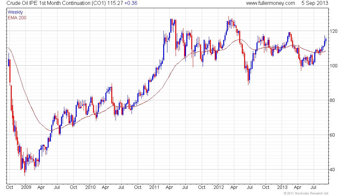Click the Stockcube Research Ltd copyright text
This screenshot has height=196, width=359.
[306, 193]
